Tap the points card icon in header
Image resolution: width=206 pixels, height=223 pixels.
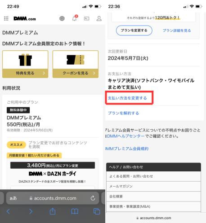[x=86, y=18]
